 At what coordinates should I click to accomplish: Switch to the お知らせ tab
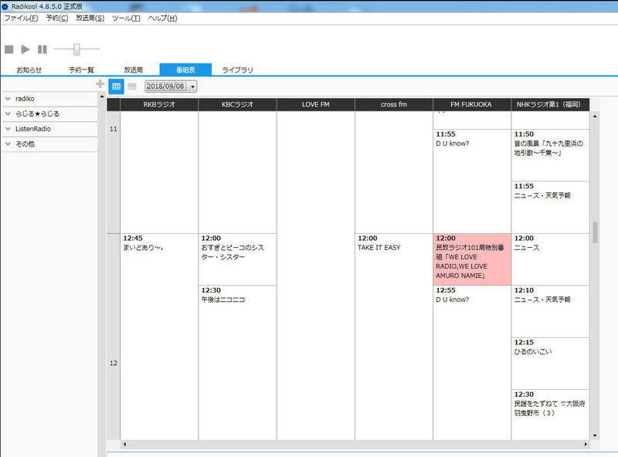tap(29, 69)
